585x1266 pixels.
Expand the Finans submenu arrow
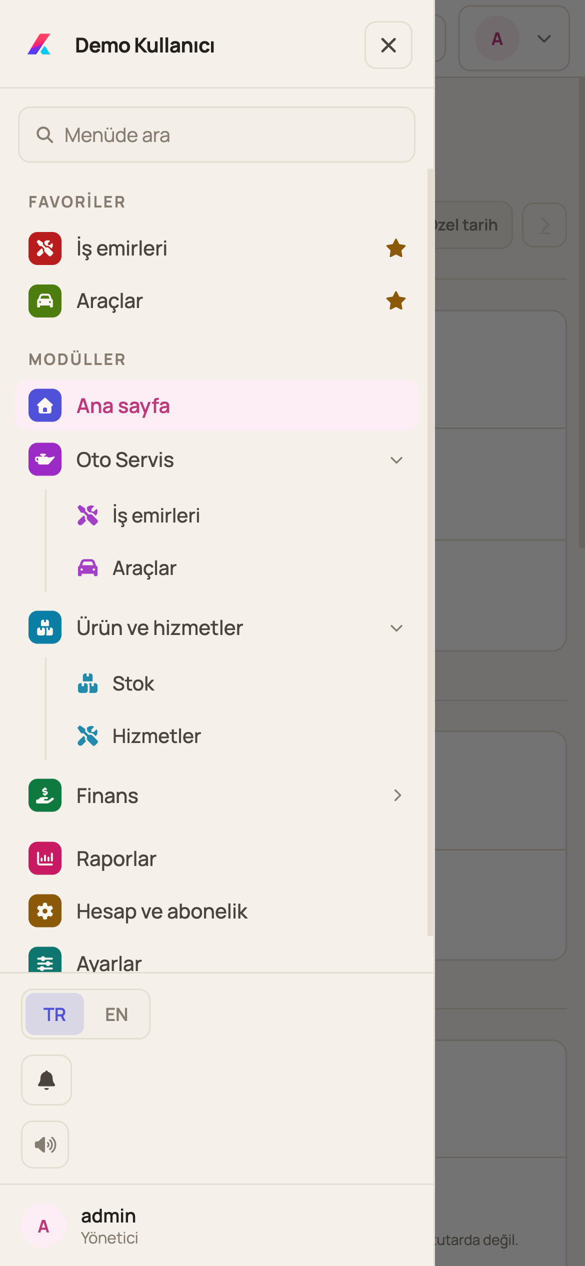click(397, 795)
